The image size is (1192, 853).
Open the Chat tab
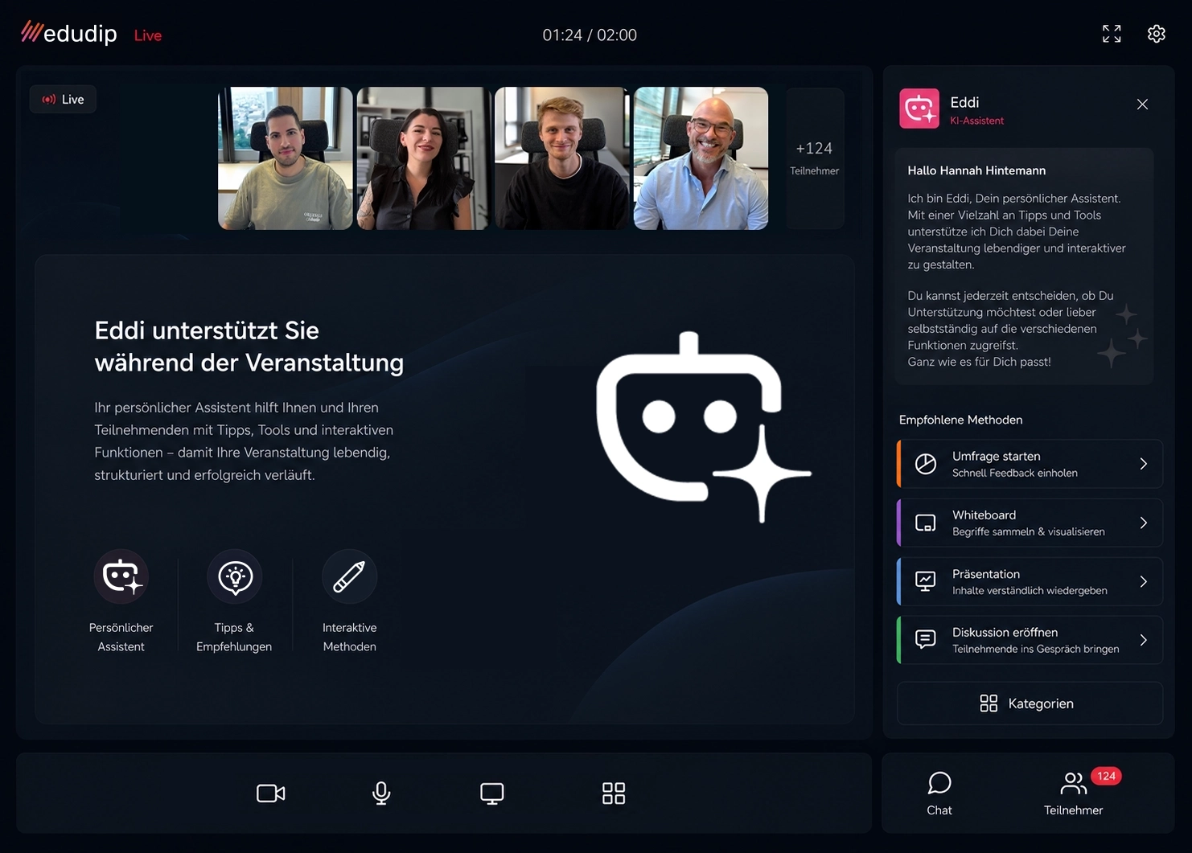939,794
